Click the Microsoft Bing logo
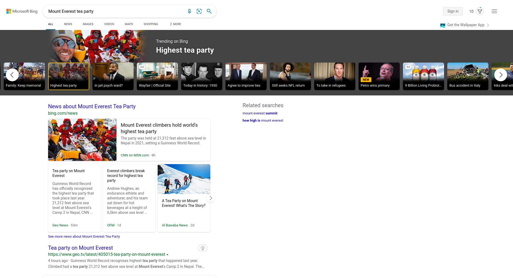513x278 pixels. click(x=22, y=11)
